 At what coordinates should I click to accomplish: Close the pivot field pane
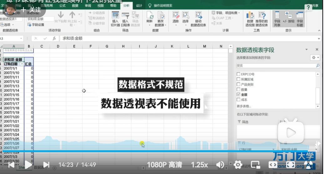317,50
